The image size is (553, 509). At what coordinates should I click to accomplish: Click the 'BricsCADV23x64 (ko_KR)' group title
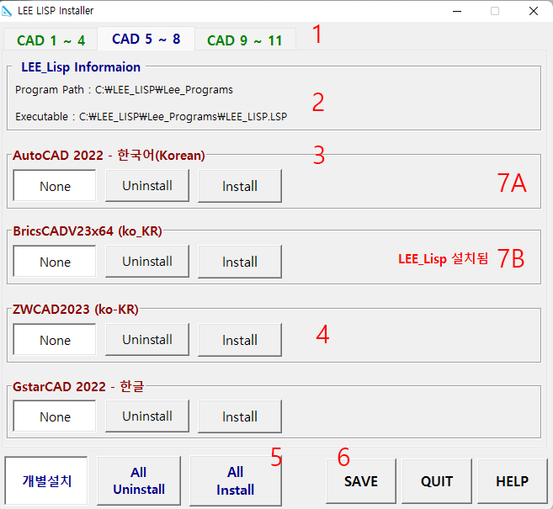pos(87,231)
